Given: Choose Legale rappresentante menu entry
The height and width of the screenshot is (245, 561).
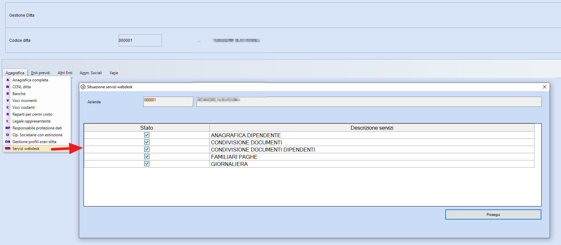Looking at the screenshot, I should [37, 121].
